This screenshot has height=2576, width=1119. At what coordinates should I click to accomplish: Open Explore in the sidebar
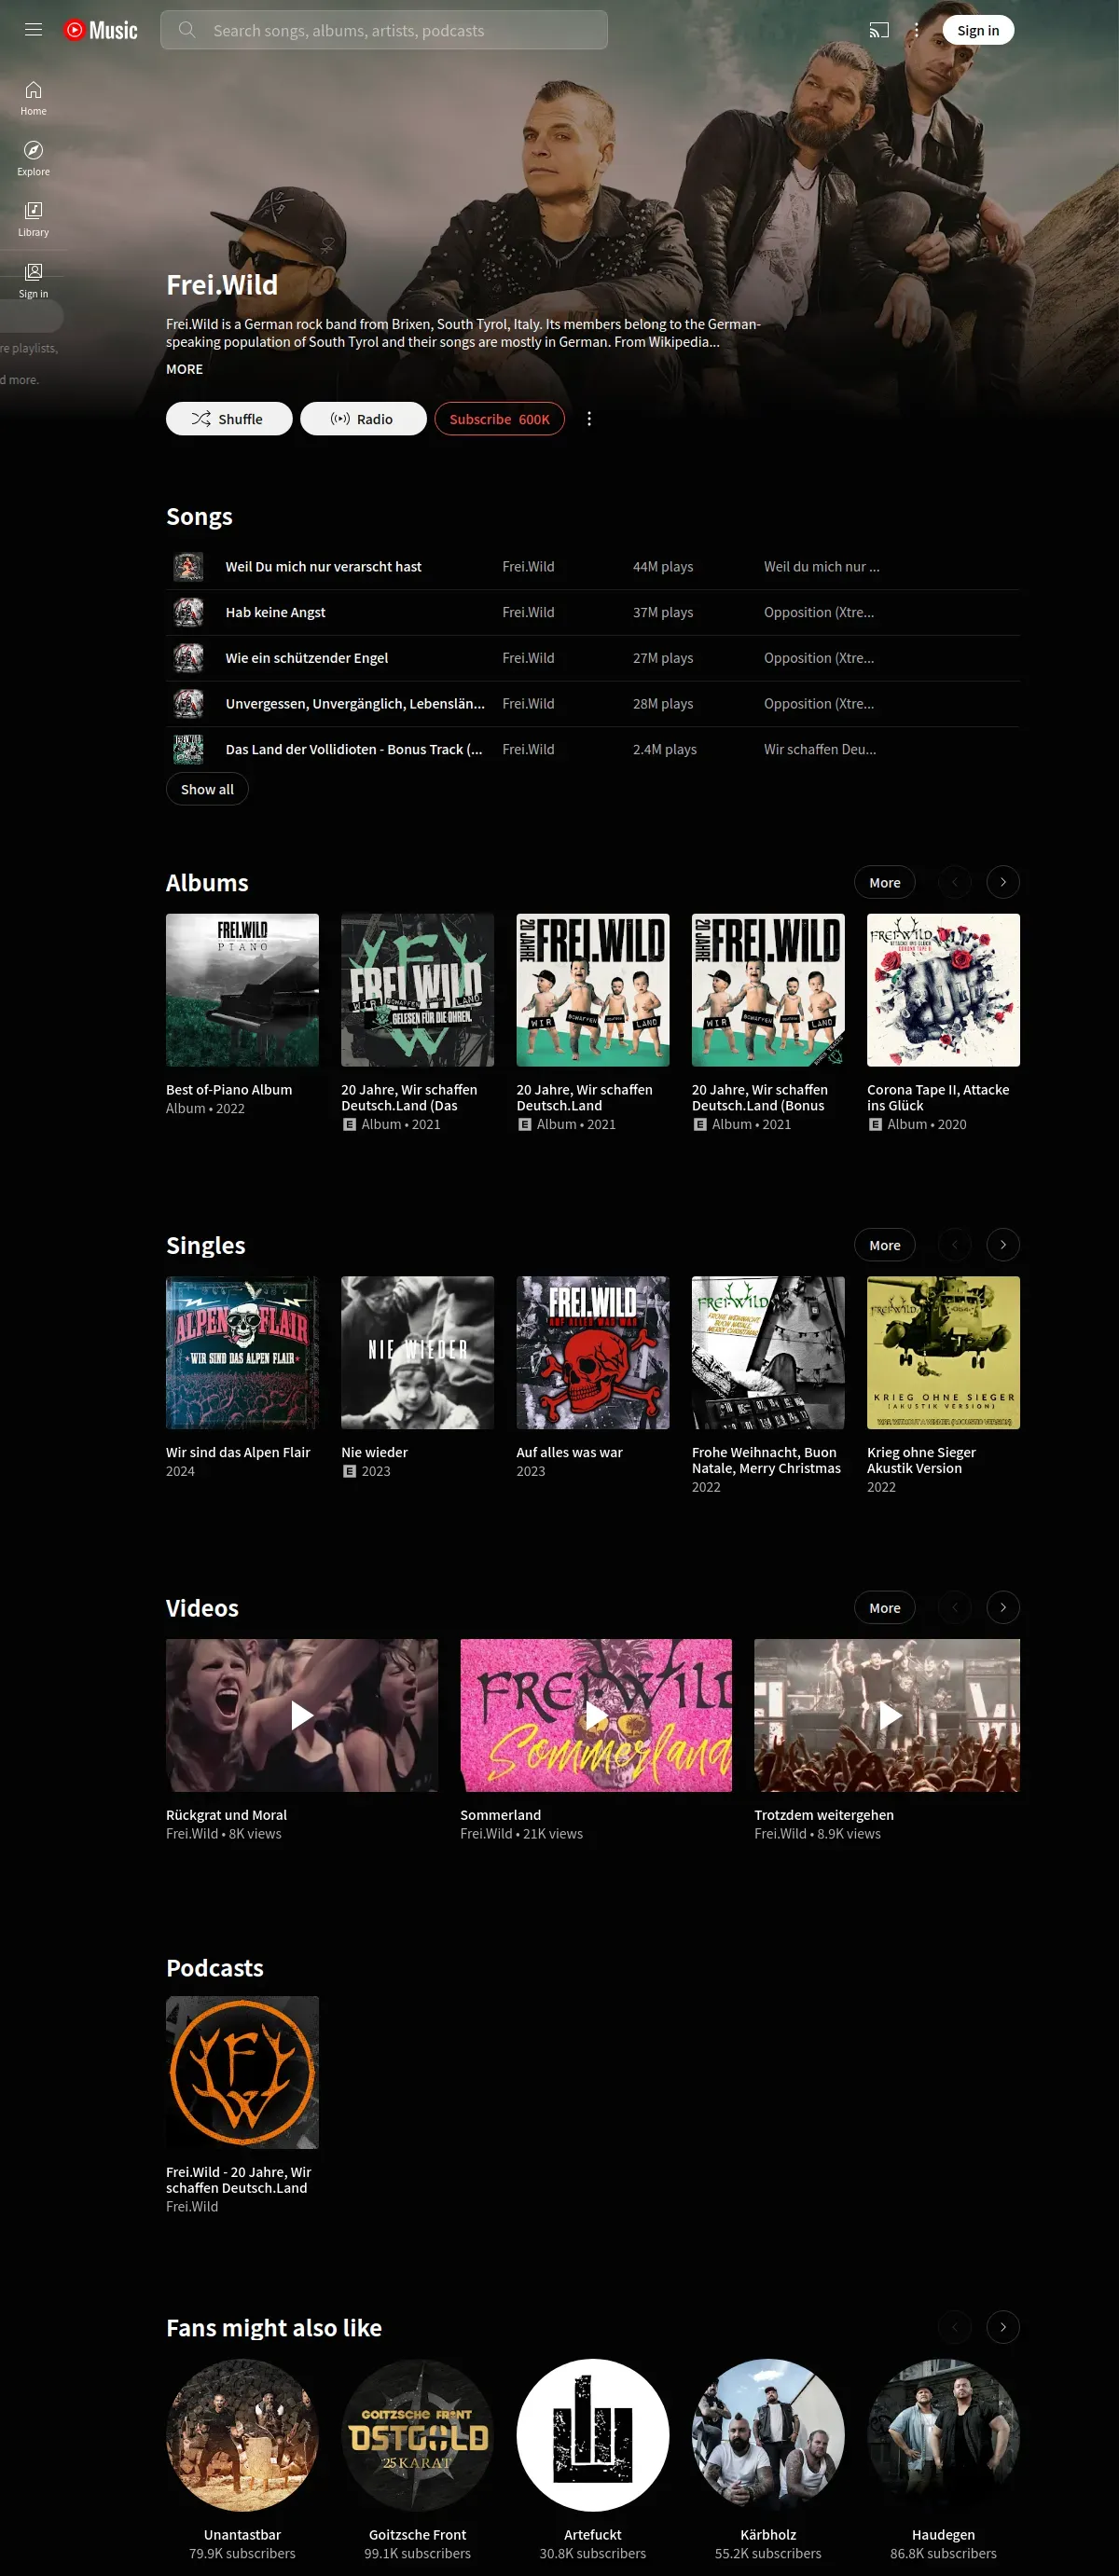33,159
